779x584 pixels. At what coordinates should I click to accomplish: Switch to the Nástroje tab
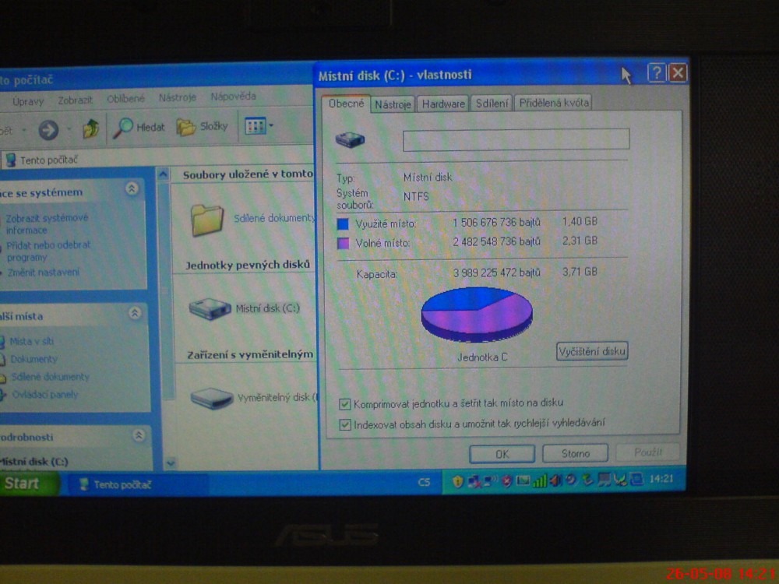(x=392, y=104)
